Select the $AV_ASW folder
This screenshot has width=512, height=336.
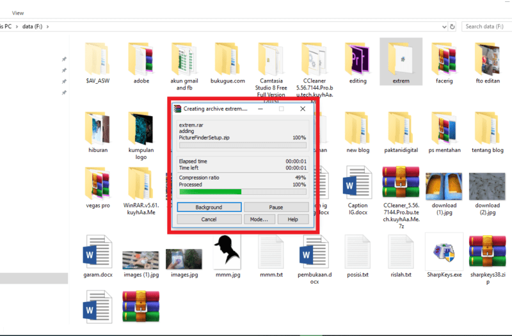tap(98, 63)
